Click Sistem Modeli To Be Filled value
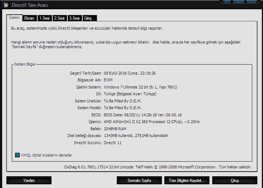This screenshot has width=263, height=188. click(123, 108)
